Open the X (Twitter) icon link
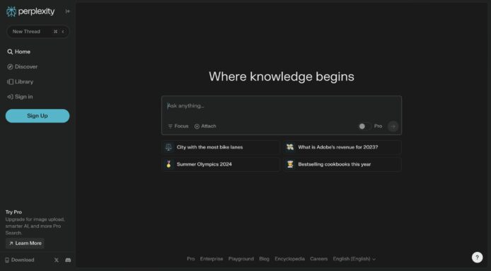Image resolution: width=491 pixels, height=271 pixels. [x=57, y=260]
